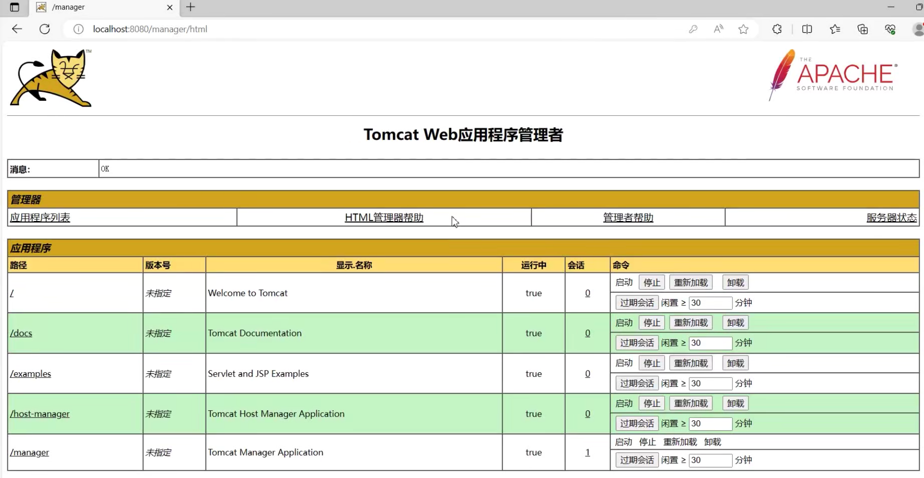The height and width of the screenshot is (478, 924).
Task: Reload the Tomcat manager page
Action: pos(45,29)
